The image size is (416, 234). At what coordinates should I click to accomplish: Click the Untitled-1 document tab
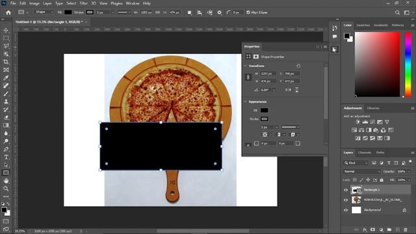click(x=49, y=22)
